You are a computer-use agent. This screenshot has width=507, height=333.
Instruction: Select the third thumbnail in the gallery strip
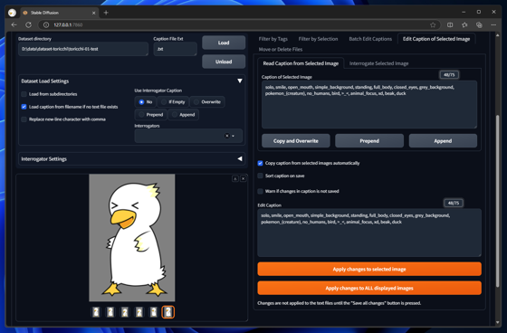coord(125,312)
